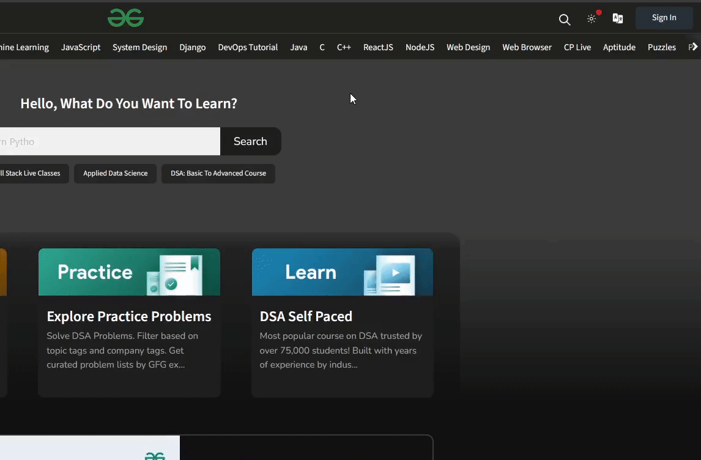Select DSA: Basic To Advanced Course chip
701x460 pixels.
[x=218, y=174]
